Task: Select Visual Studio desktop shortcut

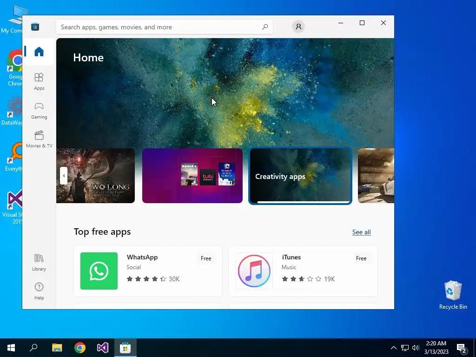Action: click(x=12, y=207)
